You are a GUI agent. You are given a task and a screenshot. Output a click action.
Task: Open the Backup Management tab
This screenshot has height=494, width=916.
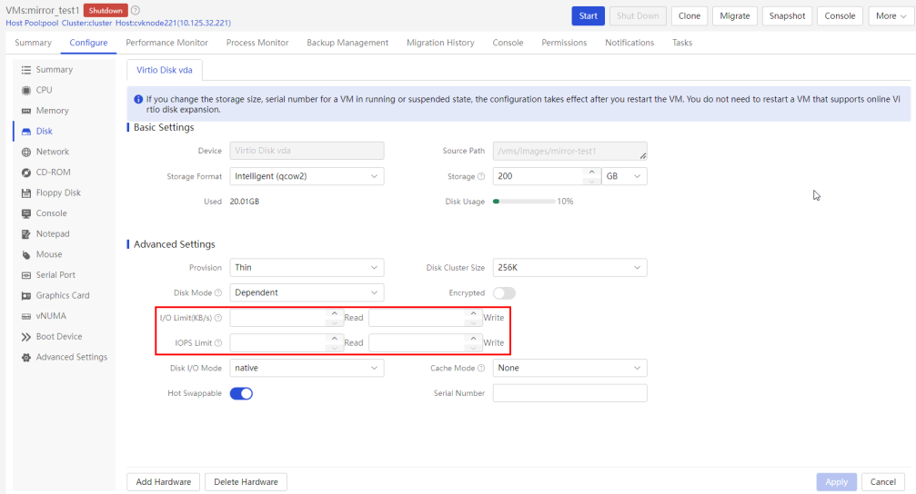click(x=347, y=43)
